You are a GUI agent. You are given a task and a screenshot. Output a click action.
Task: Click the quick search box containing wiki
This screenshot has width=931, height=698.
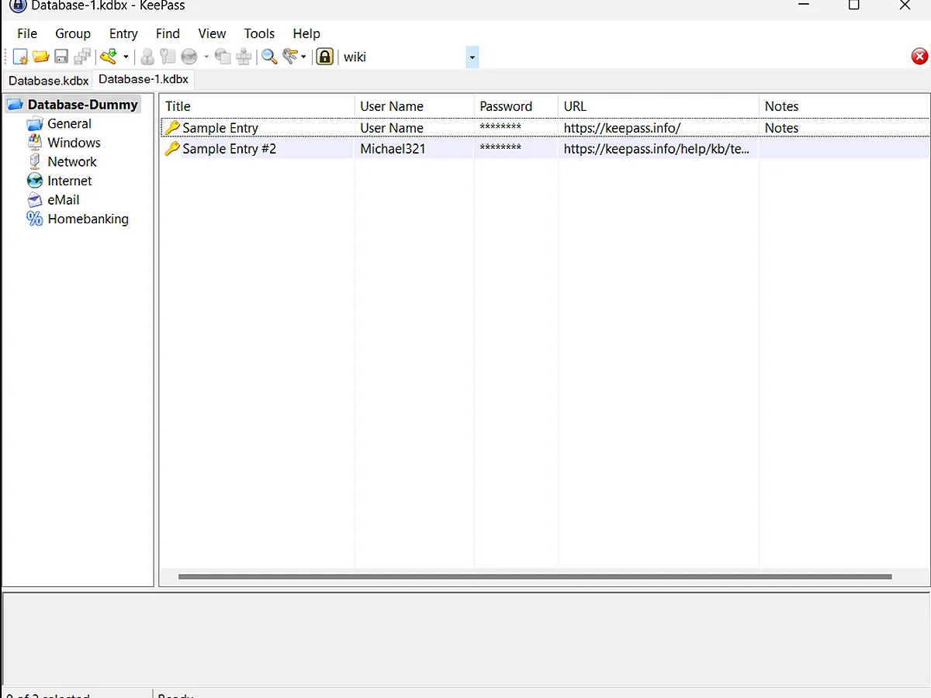tap(403, 57)
